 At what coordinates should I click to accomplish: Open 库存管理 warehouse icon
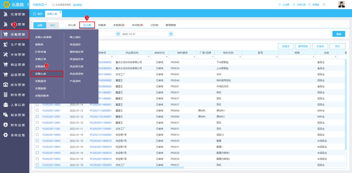coord(6,85)
